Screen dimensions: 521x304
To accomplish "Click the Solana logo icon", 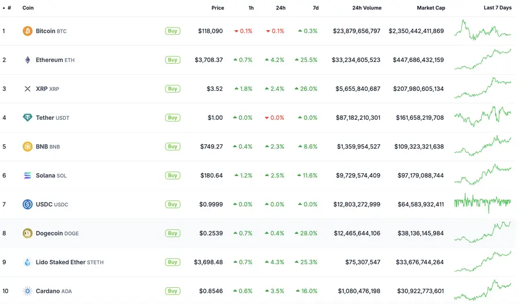I will pyautogui.click(x=28, y=175).
